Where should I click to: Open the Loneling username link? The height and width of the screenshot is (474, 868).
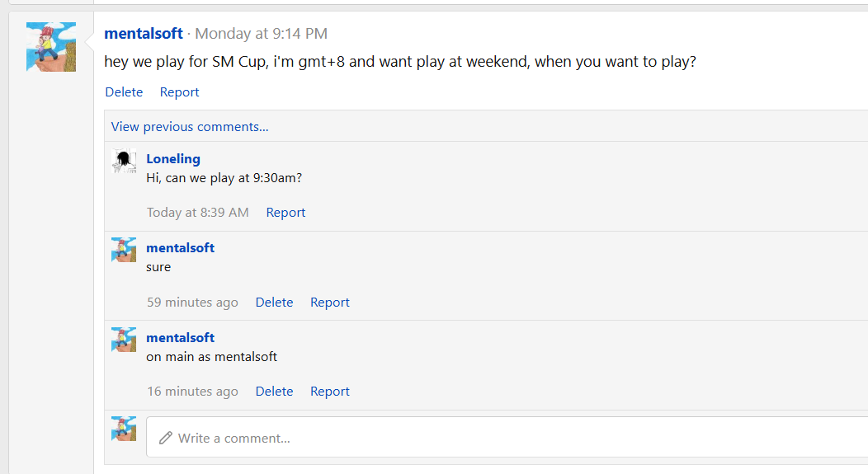[x=173, y=159]
